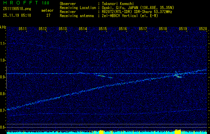Click the 1.1 kHz frequency label
210x134 pixels.
click(x=3, y=44)
